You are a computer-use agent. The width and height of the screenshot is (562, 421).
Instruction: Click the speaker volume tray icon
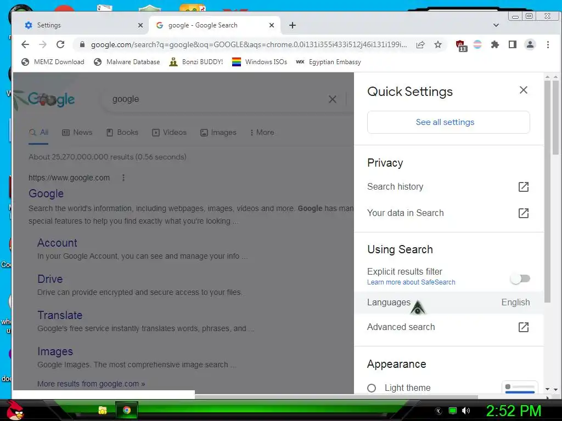466,411
